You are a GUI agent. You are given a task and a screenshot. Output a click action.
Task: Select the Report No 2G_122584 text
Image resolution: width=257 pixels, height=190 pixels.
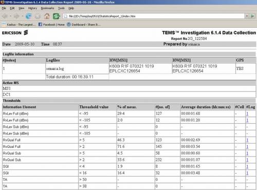189,39
